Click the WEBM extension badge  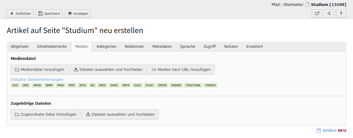click(176, 85)
